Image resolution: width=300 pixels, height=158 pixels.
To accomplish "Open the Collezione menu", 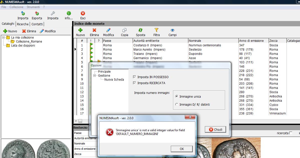I will click(x=17, y=7).
